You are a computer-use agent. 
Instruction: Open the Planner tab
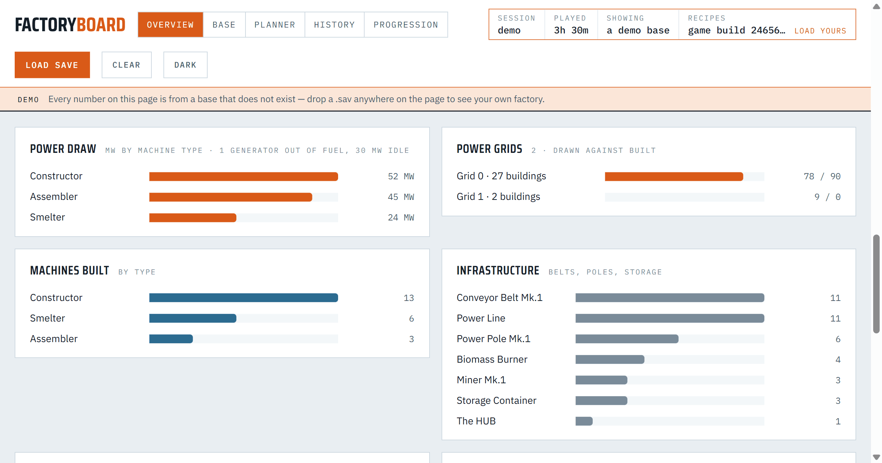[x=275, y=25]
